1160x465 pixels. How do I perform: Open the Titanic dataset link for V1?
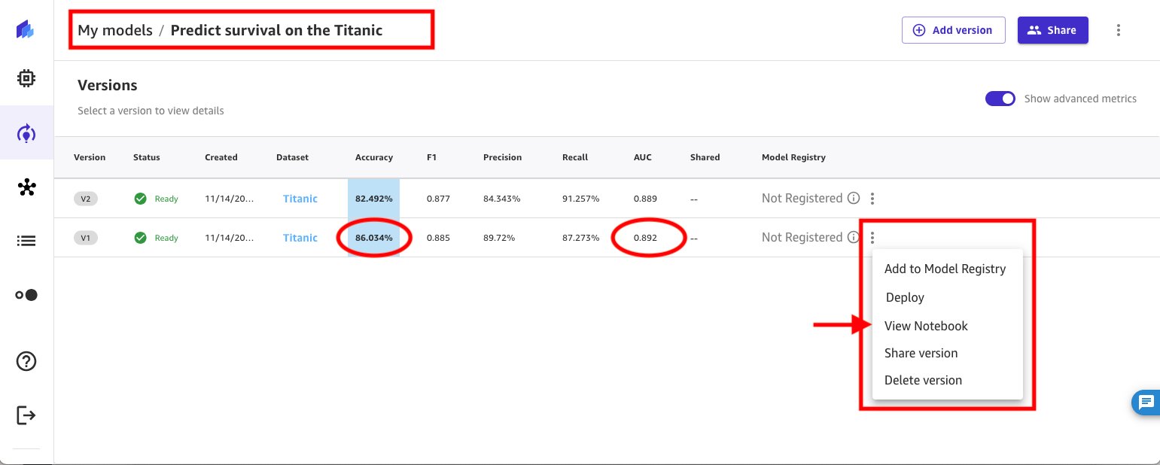click(x=300, y=238)
